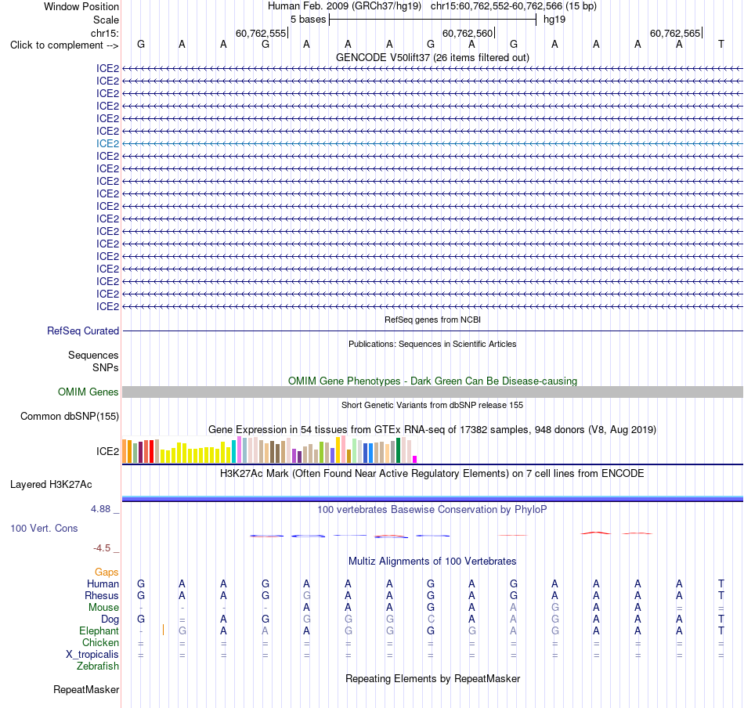Viewport: 744px width, 708px height.
Task: Click the 'RepeatMasker' track label
Action: (86, 689)
